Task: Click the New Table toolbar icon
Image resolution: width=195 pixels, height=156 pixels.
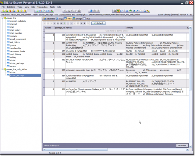Action: 37,11
